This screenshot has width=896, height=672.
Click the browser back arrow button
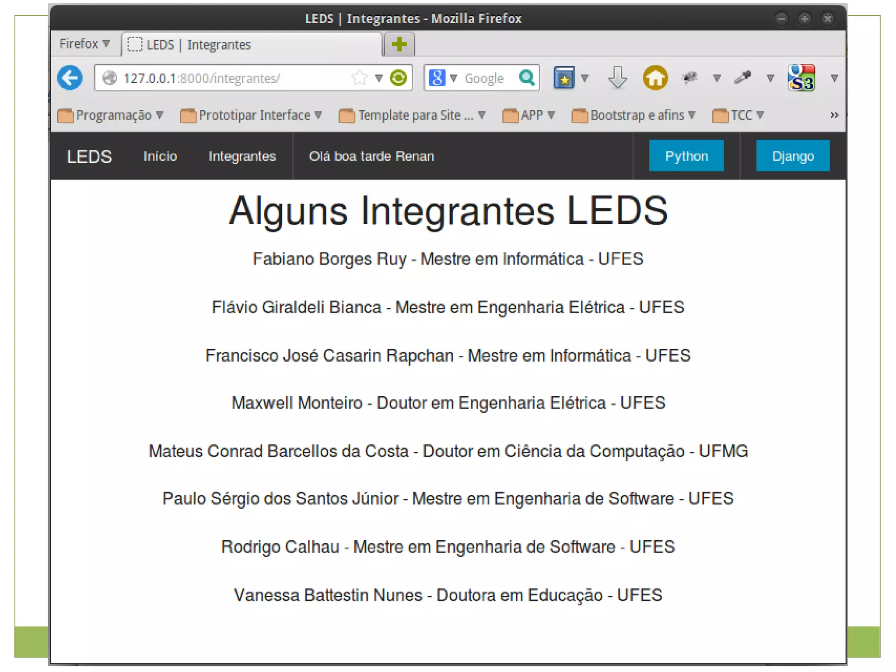click(70, 78)
